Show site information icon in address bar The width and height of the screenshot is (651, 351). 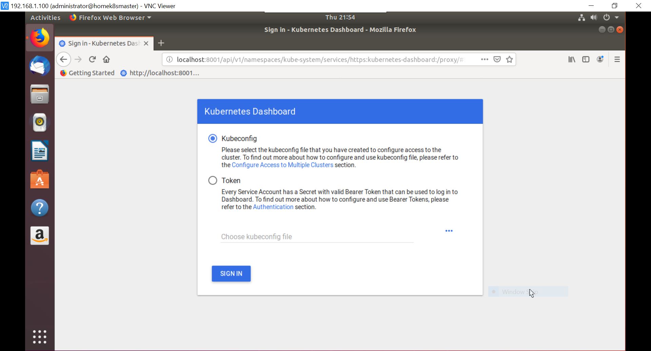coord(169,59)
